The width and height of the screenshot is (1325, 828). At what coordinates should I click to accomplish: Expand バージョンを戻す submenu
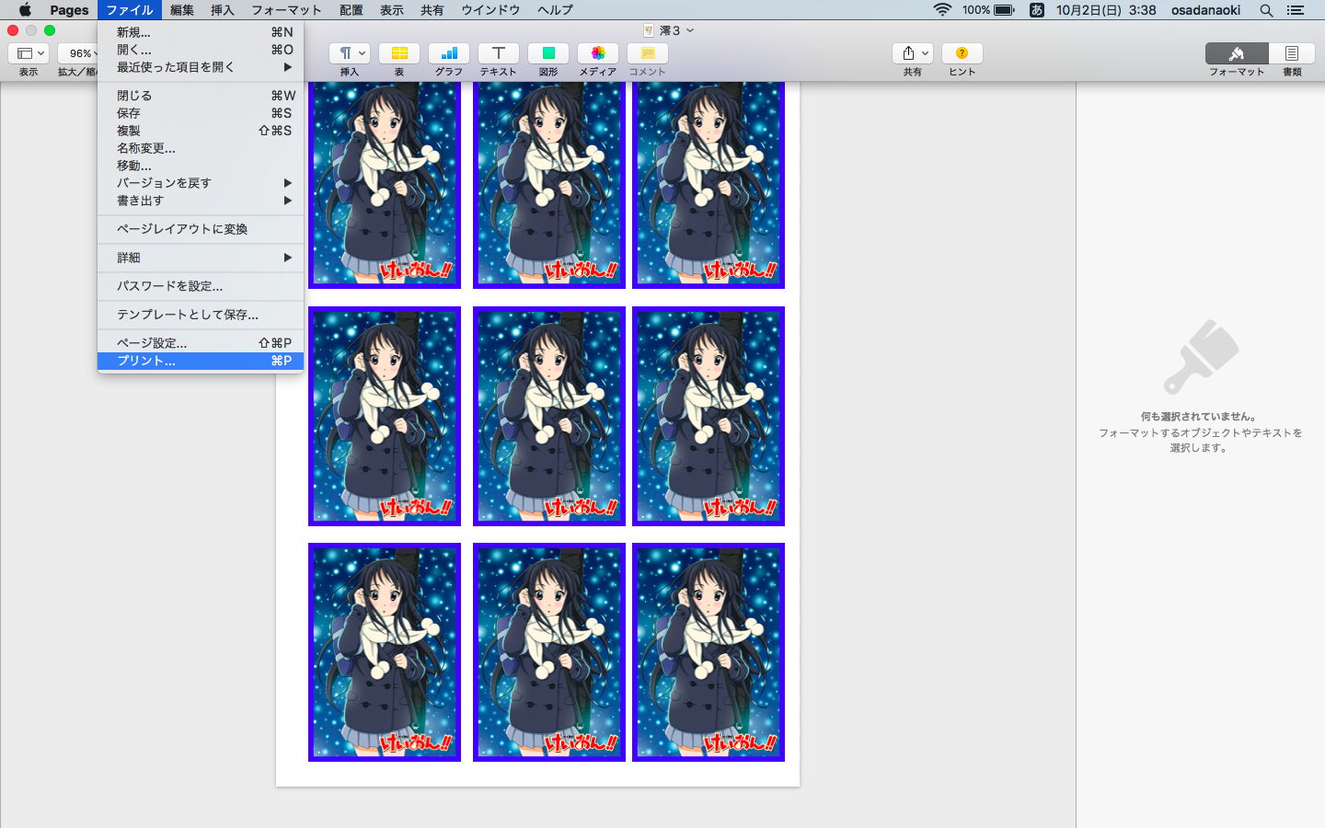tap(201, 183)
